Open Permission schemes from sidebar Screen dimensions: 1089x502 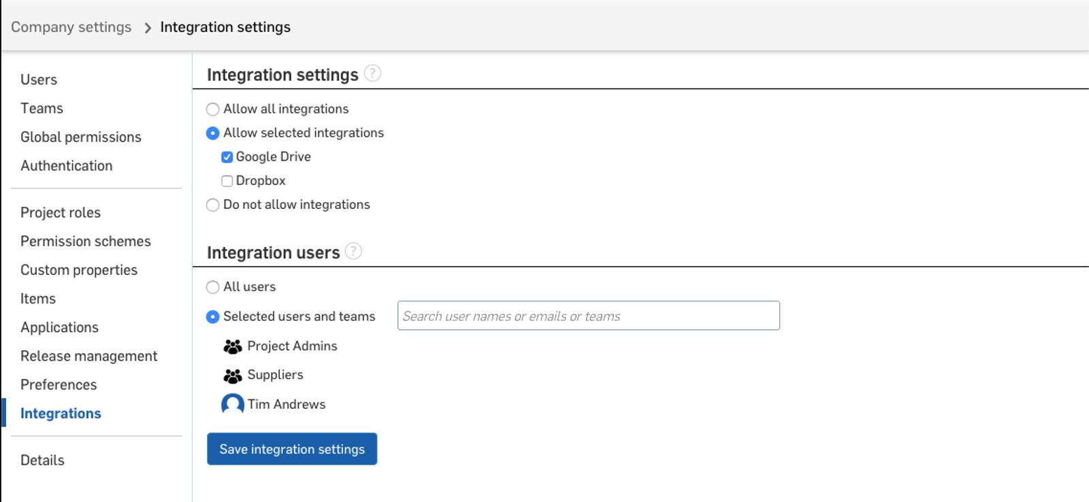tap(86, 241)
